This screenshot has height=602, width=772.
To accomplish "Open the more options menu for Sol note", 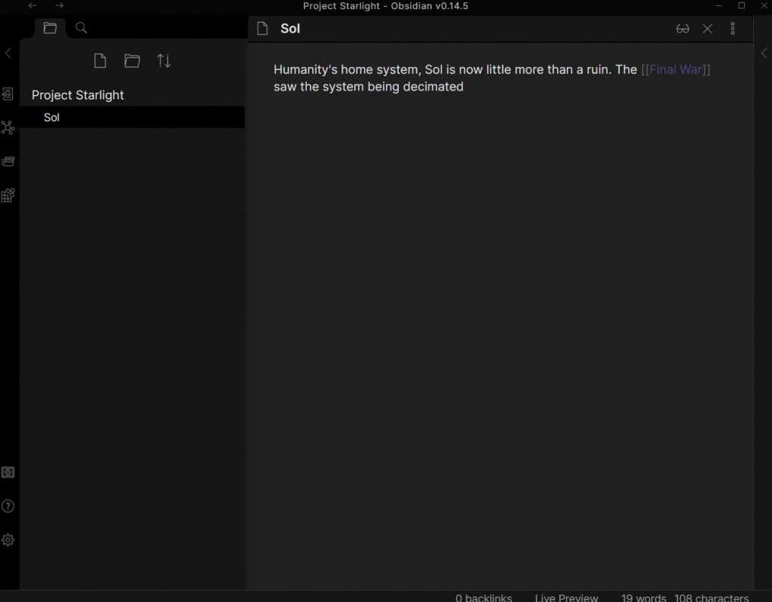I will (732, 29).
